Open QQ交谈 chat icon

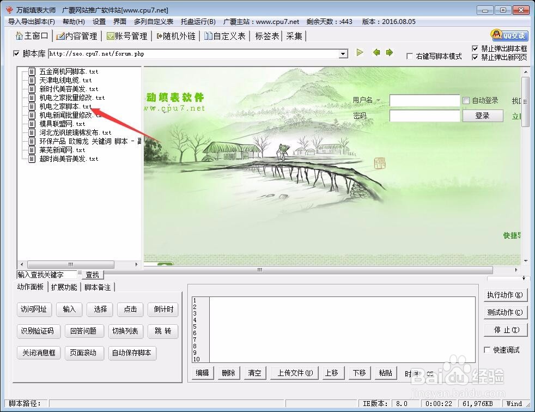pyautogui.click(x=509, y=35)
